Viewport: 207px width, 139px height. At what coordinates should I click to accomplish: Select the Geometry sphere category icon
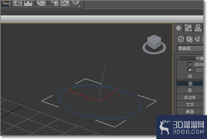[x=181, y=39]
